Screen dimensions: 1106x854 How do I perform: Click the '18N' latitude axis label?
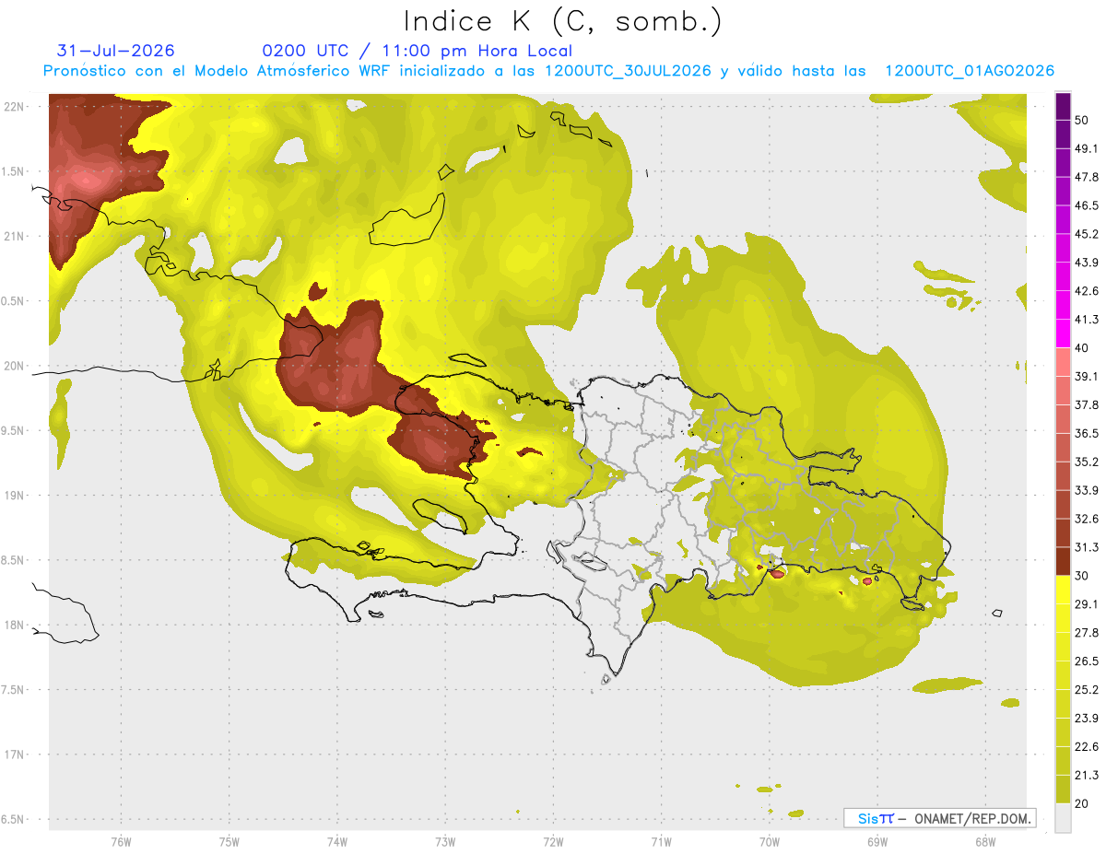pyautogui.click(x=14, y=626)
